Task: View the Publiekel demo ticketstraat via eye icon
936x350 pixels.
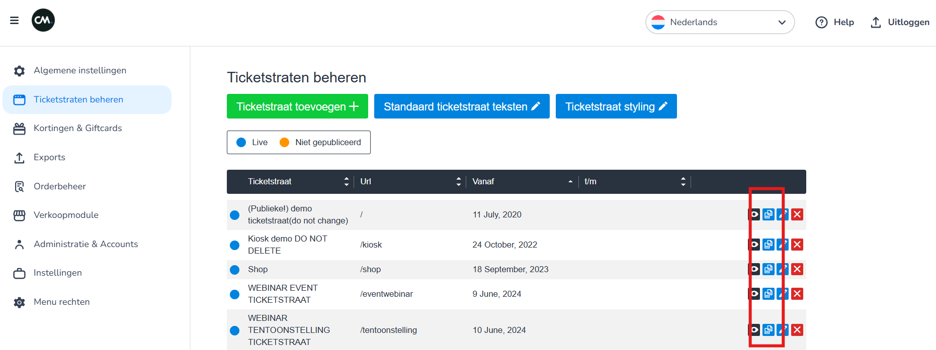Action: pyautogui.click(x=754, y=214)
